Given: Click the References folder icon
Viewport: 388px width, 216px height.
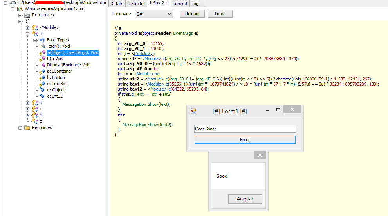Looking at the screenshot, I should click(27, 15).
